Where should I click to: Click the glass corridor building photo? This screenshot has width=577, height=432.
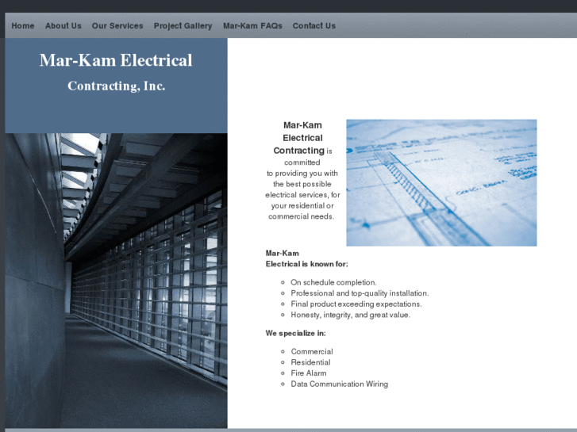[x=117, y=280]
